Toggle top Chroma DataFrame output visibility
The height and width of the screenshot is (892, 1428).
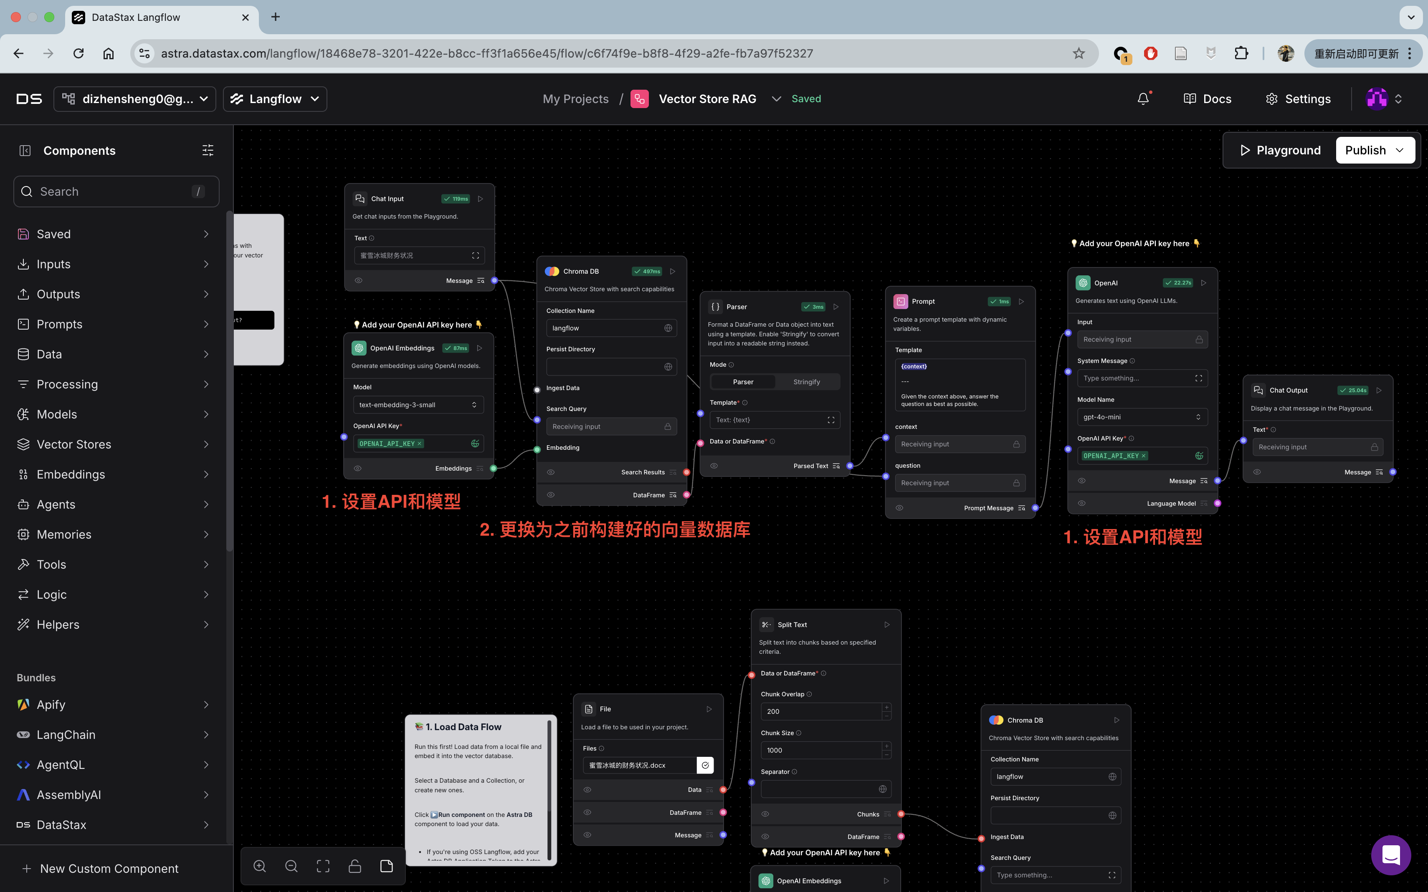tap(550, 495)
